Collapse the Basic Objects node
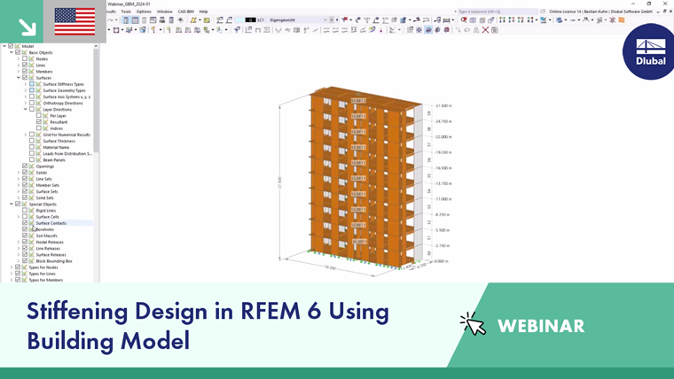The height and width of the screenshot is (379, 674). (x=12, y=52)
